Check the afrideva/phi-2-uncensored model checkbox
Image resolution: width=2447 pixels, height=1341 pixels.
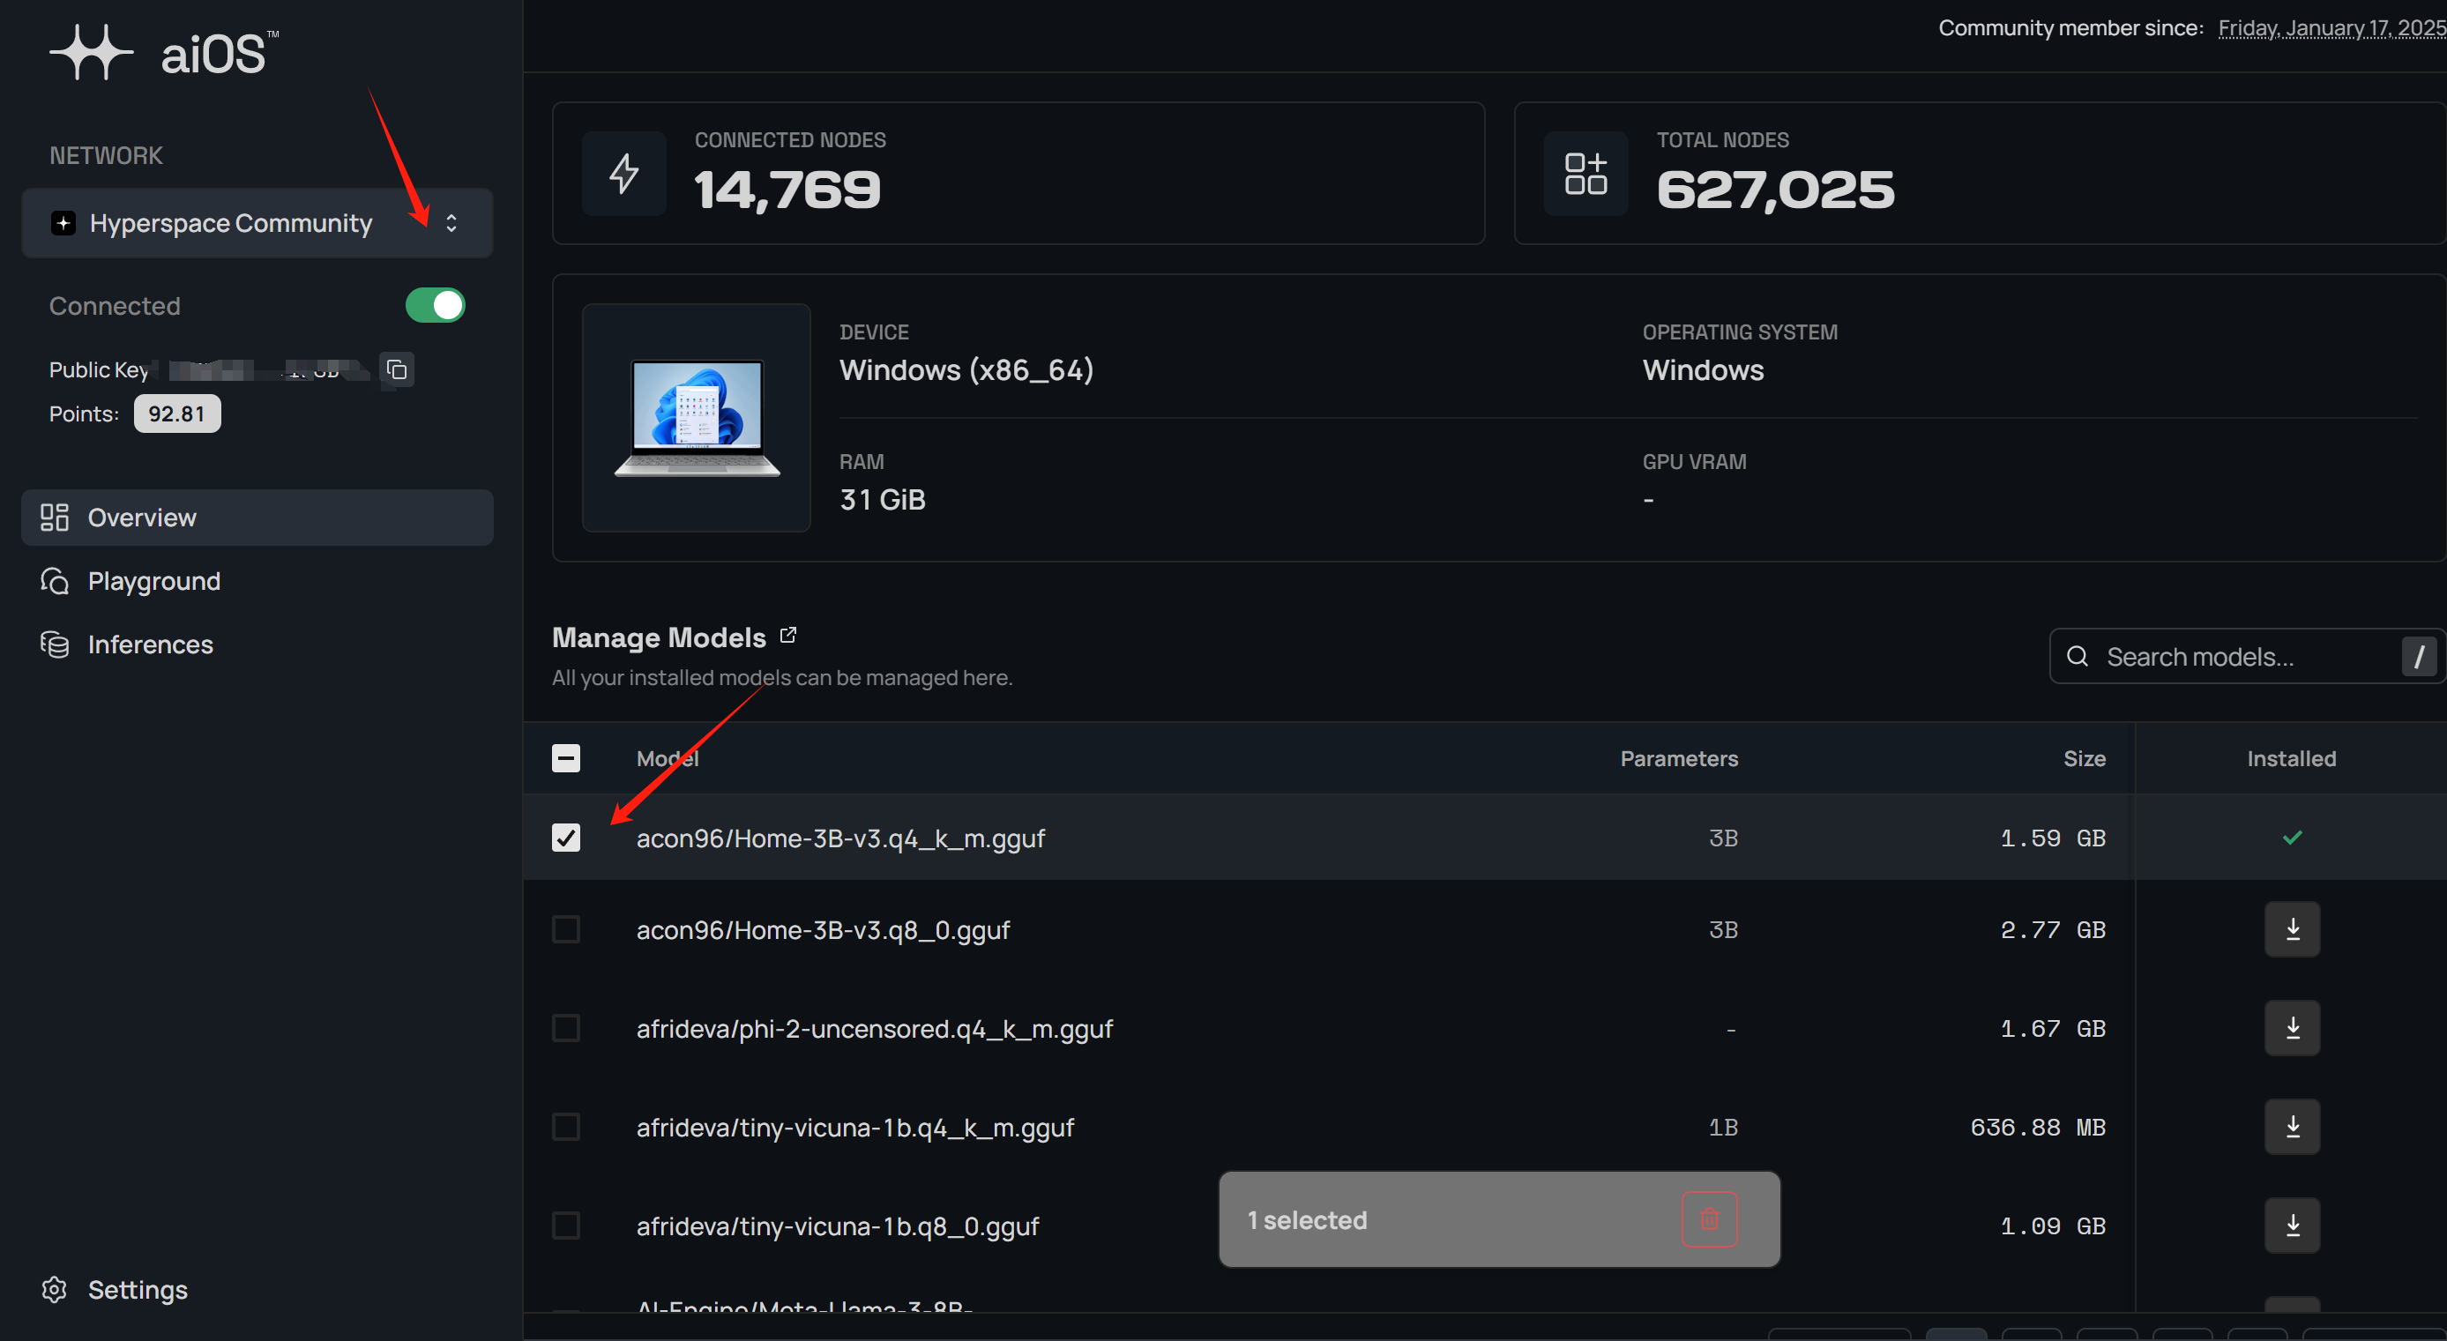point(566,1029)
